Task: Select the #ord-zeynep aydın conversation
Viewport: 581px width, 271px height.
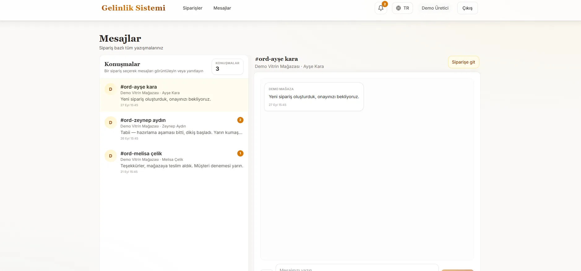Action: point(174,129)
